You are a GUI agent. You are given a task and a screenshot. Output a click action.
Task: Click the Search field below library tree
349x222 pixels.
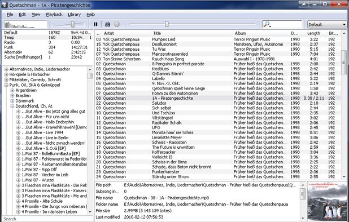tap(47, 219)
